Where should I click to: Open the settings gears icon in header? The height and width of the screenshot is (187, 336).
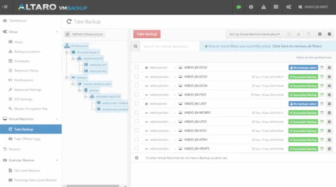pyautogui.click(x=289, y=7)
